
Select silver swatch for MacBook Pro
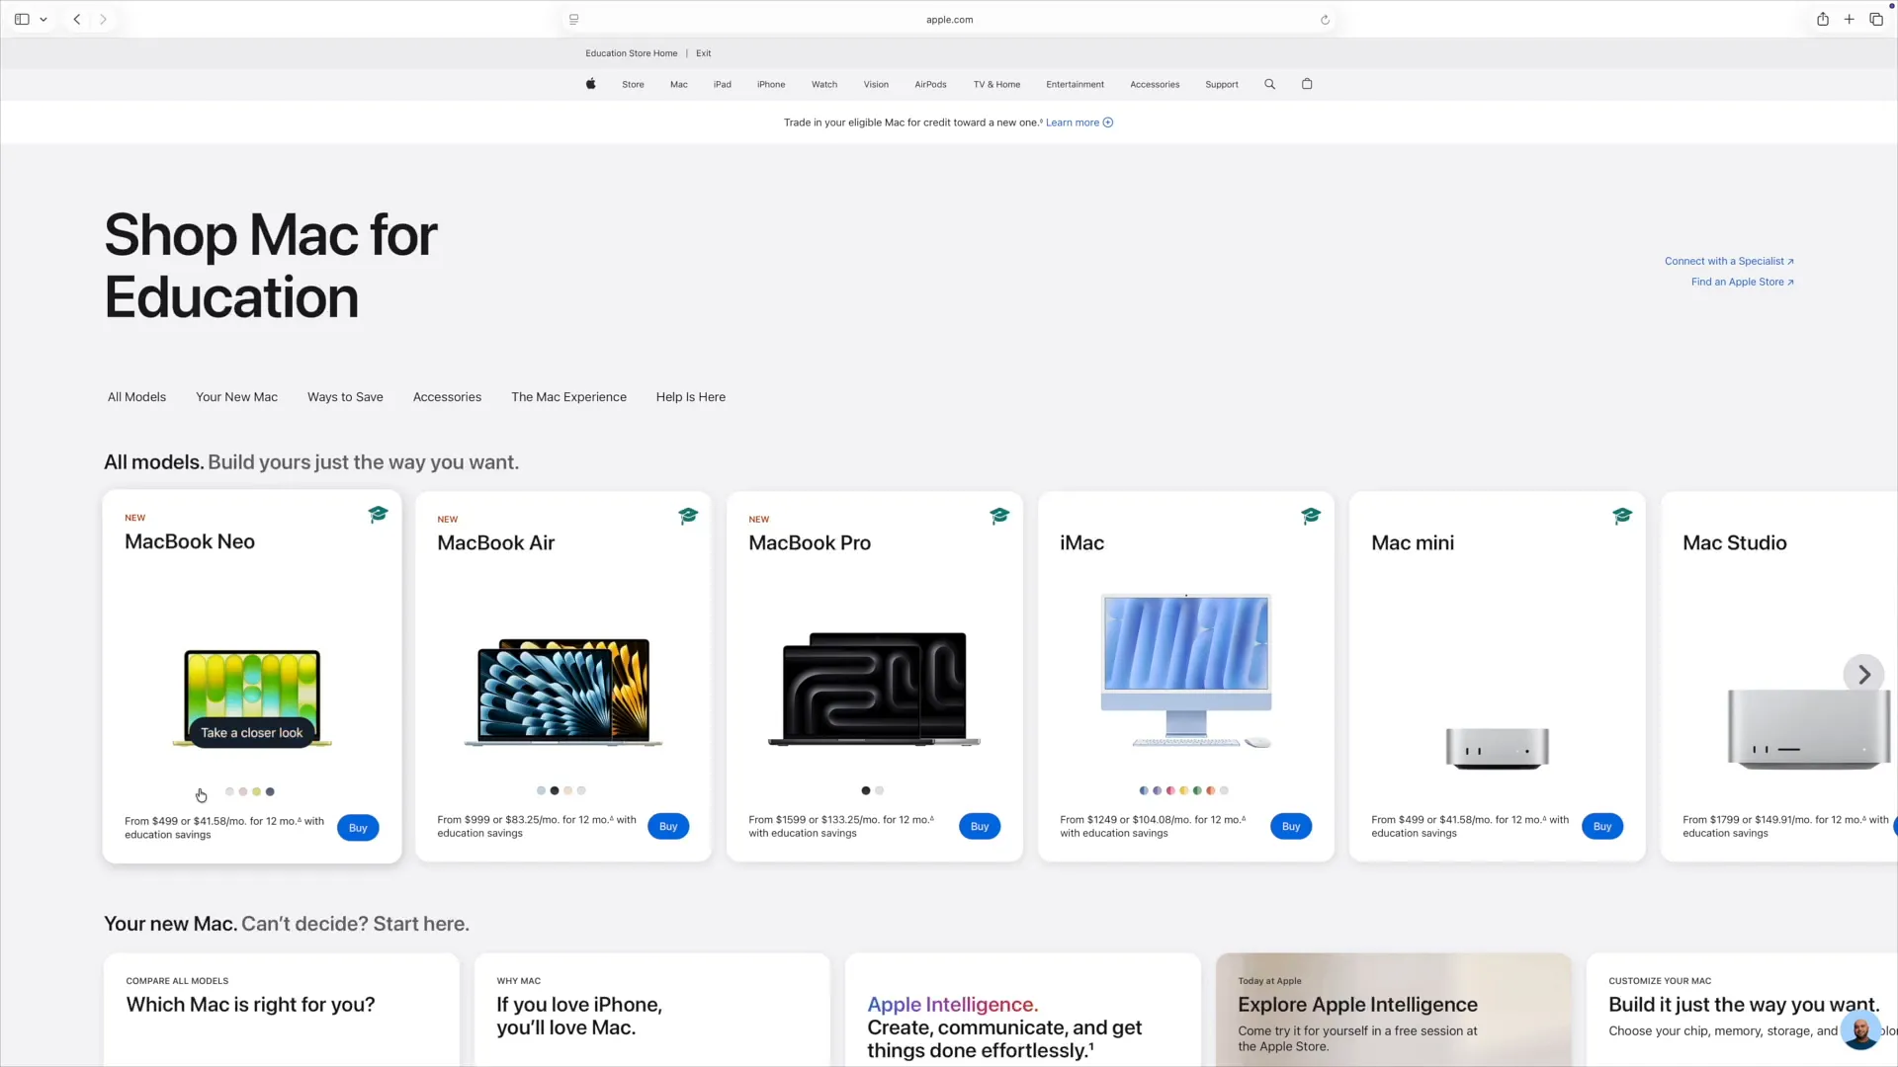(x=880, y=790)
